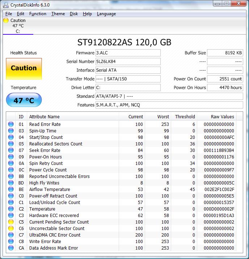Viewport: 249px width, 259px height.
Task: Open the Help menu
Action: click(87, 14)
